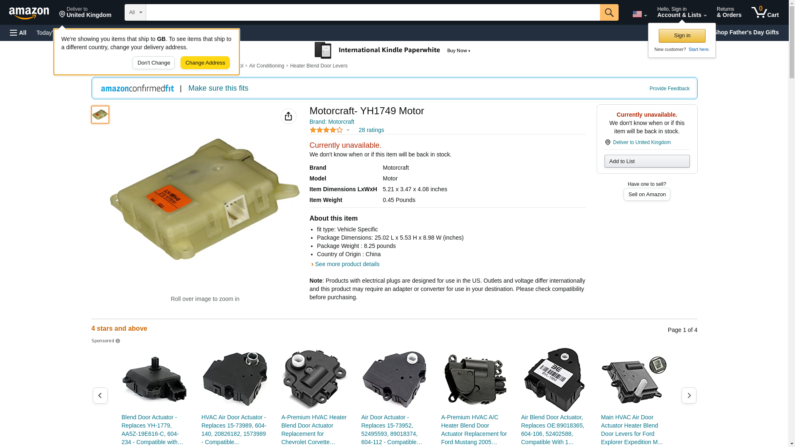Click the carousel previous arrow

(100, 396)
